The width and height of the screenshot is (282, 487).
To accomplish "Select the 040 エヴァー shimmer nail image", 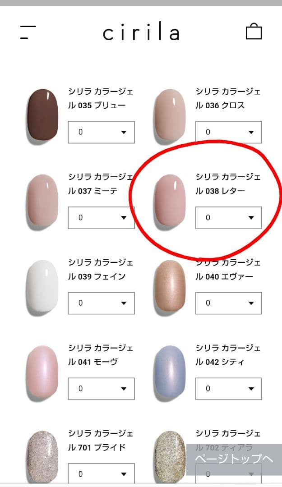I will [170, 286].
